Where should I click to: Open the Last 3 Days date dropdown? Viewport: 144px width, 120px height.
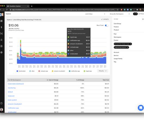click(x=95, y=14)
